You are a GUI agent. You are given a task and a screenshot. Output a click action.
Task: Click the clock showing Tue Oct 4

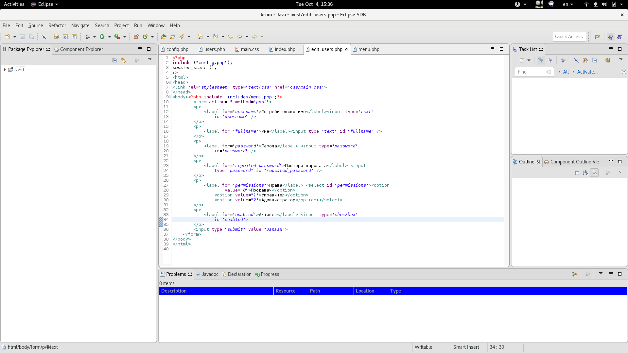(x=314, y=4)
